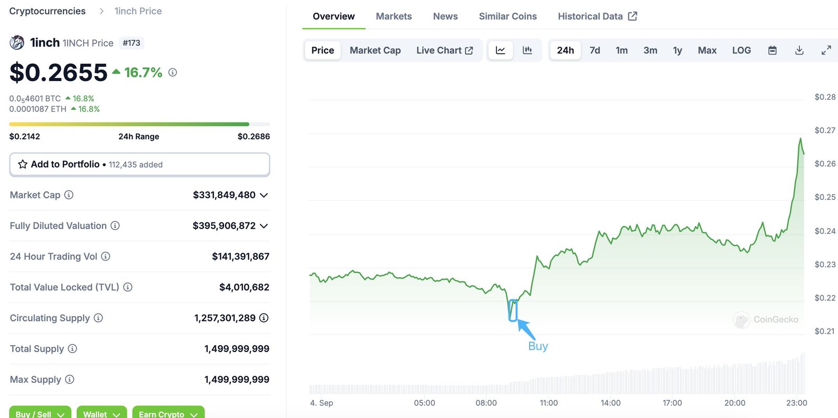Select the 3m time range
The width and height of the screenshot is (838, 418).
click(650, 50)
